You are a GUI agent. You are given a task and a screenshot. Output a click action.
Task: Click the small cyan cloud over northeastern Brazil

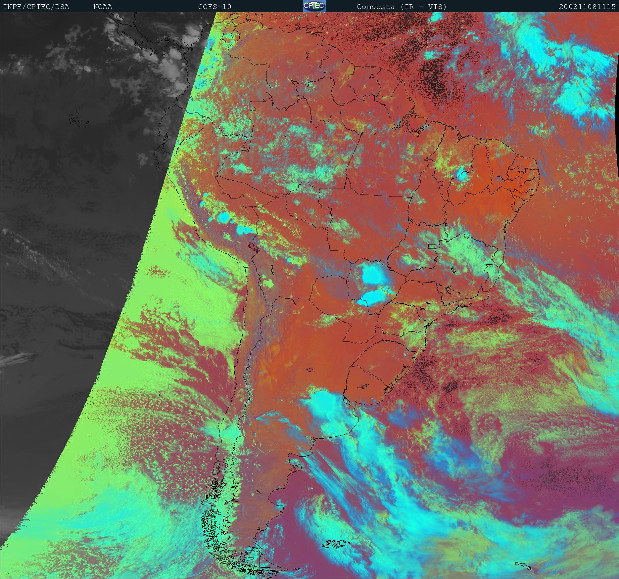tap(461, 174)
